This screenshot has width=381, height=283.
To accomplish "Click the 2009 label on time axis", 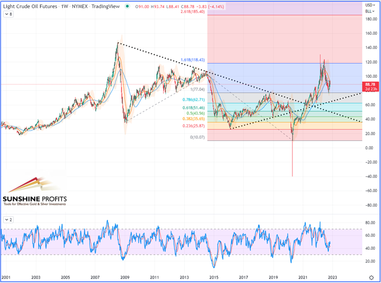I will pyautogui.click(x=125, y=278).
